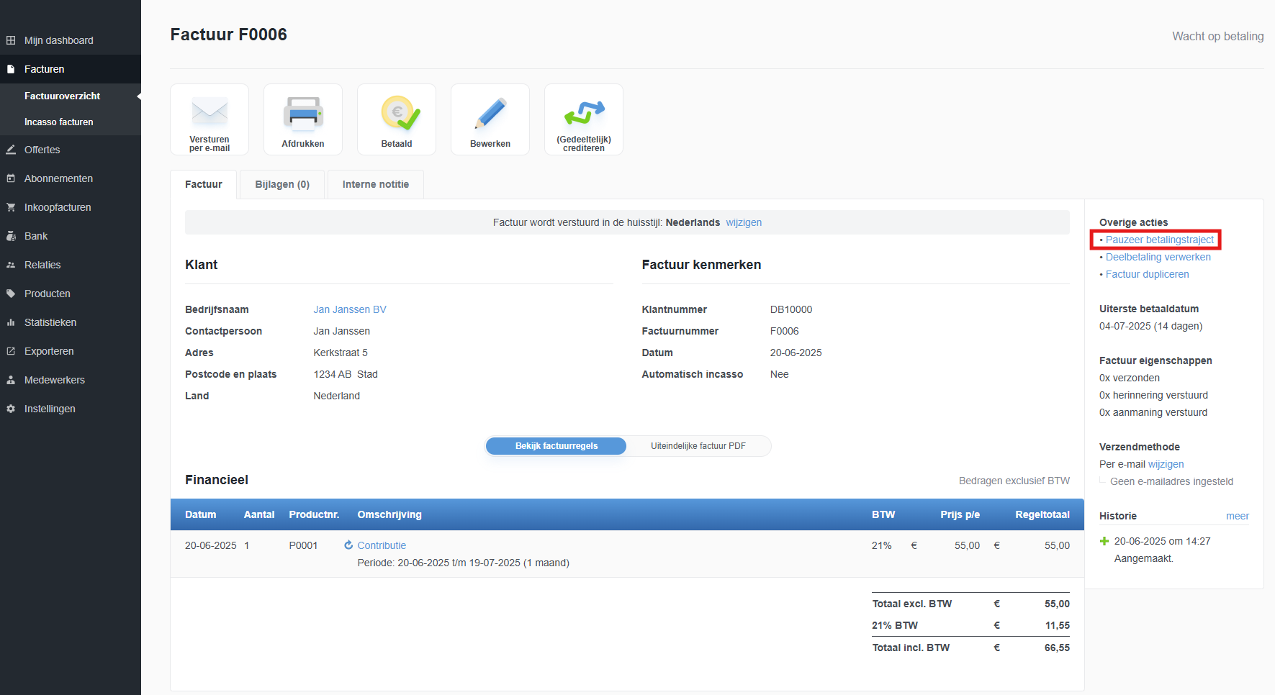This screenshot has width=1275, height=695.
Task: Click Pauzeer betalingstraject link
Action: (x=1159, y=240)
